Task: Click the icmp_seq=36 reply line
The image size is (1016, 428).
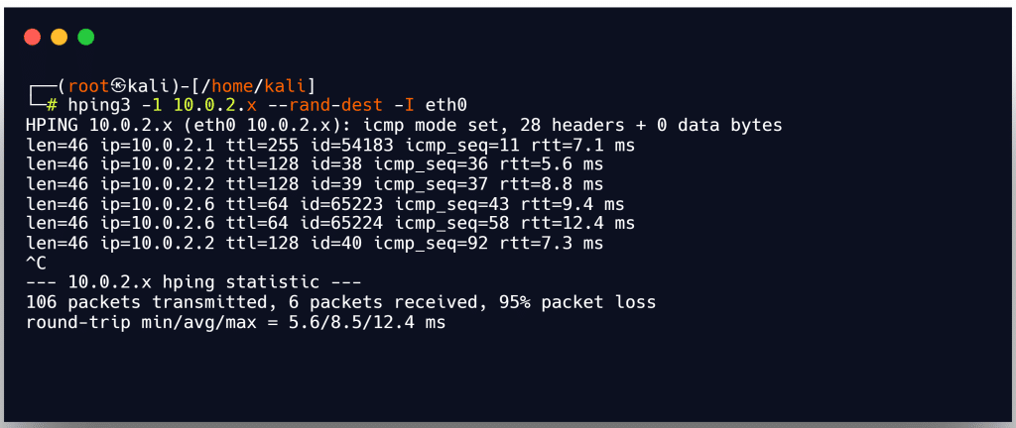Action: click(315, 164)
